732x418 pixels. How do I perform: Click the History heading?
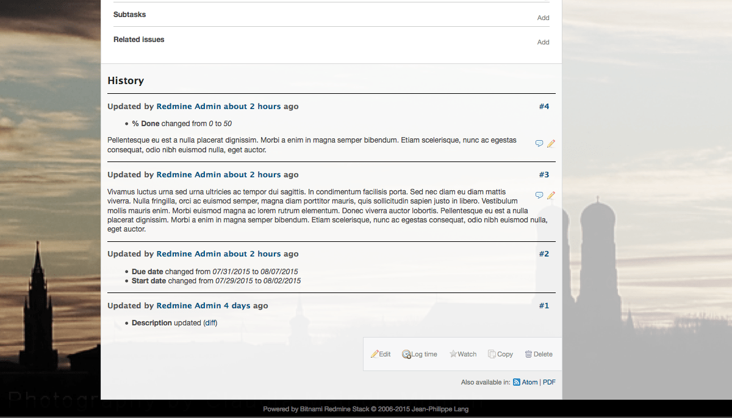click(x=126, y=80)
